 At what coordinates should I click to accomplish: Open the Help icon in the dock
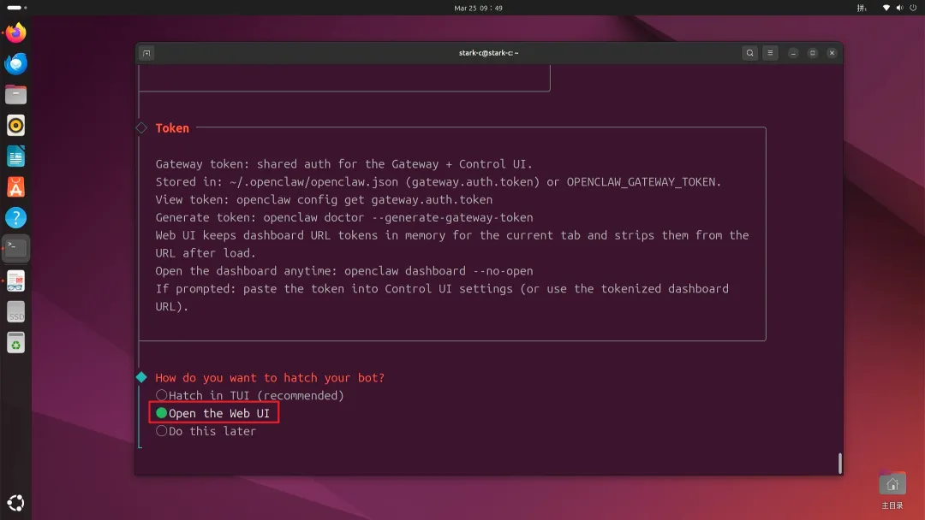tap(16, 218)
